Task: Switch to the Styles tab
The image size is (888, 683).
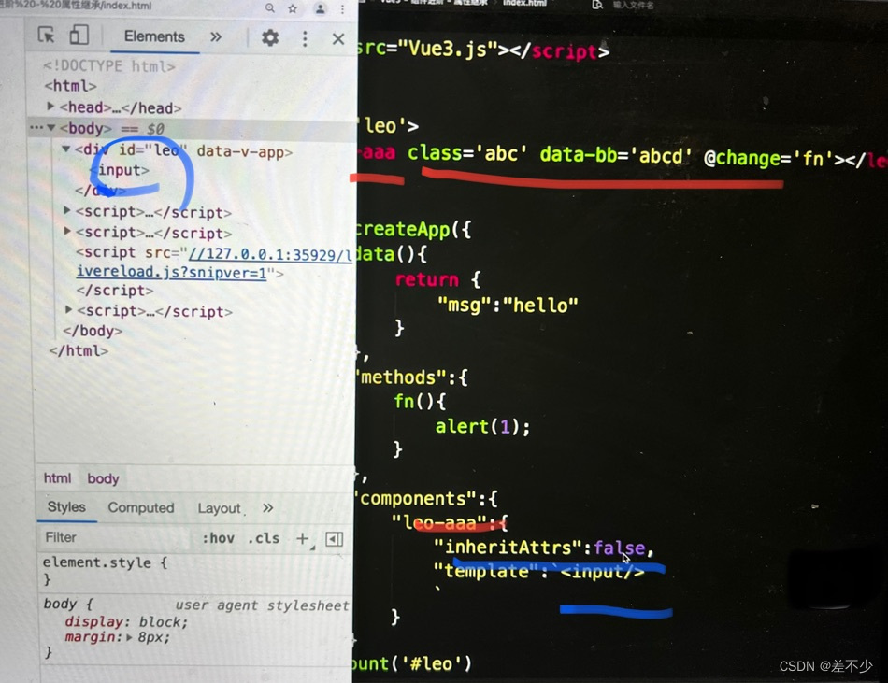Action: 66,507
